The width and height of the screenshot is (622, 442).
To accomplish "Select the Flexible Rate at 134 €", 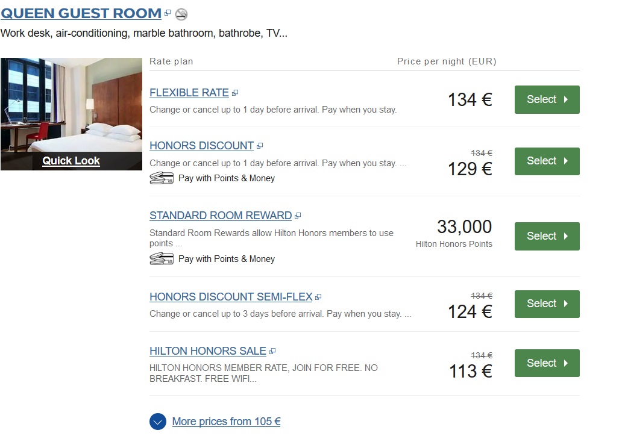I will coord(547,99).
